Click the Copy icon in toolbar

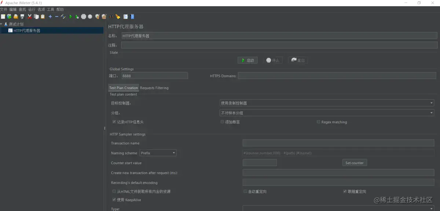tap(36, 16)
